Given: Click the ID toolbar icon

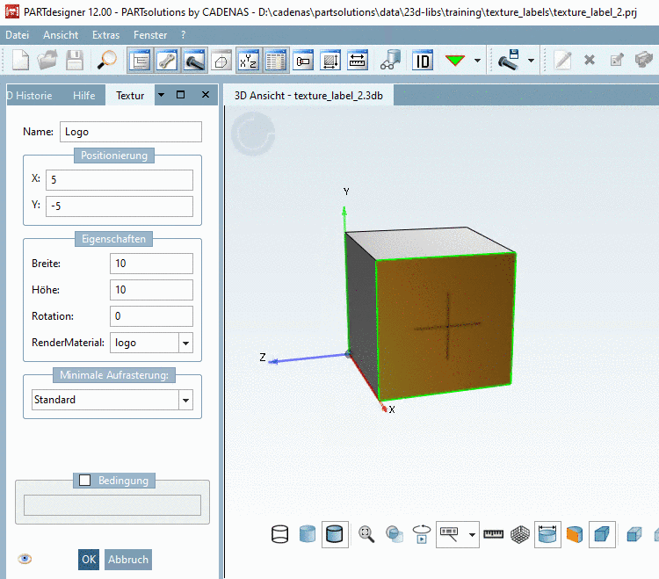Looking at the screenshot, I should 423,61.
